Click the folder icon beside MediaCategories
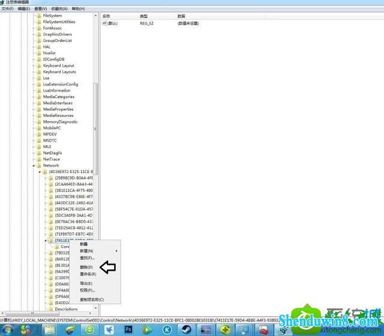 38,97
